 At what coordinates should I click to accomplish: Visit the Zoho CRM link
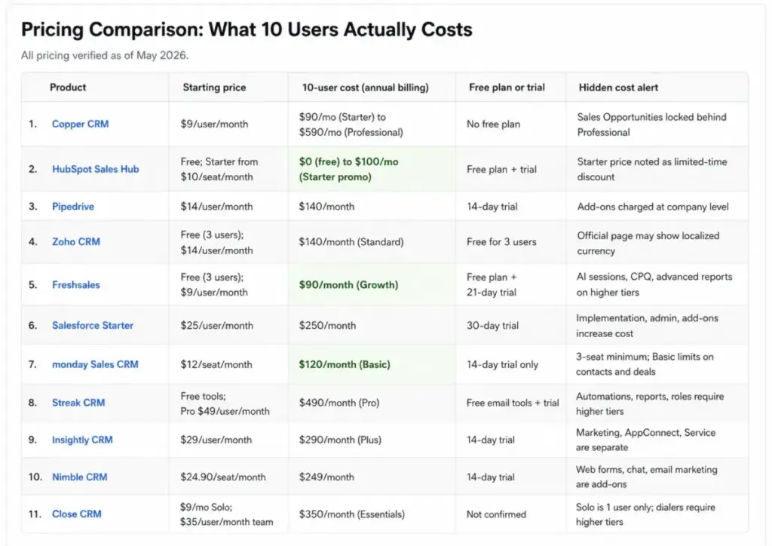[76, 242]
